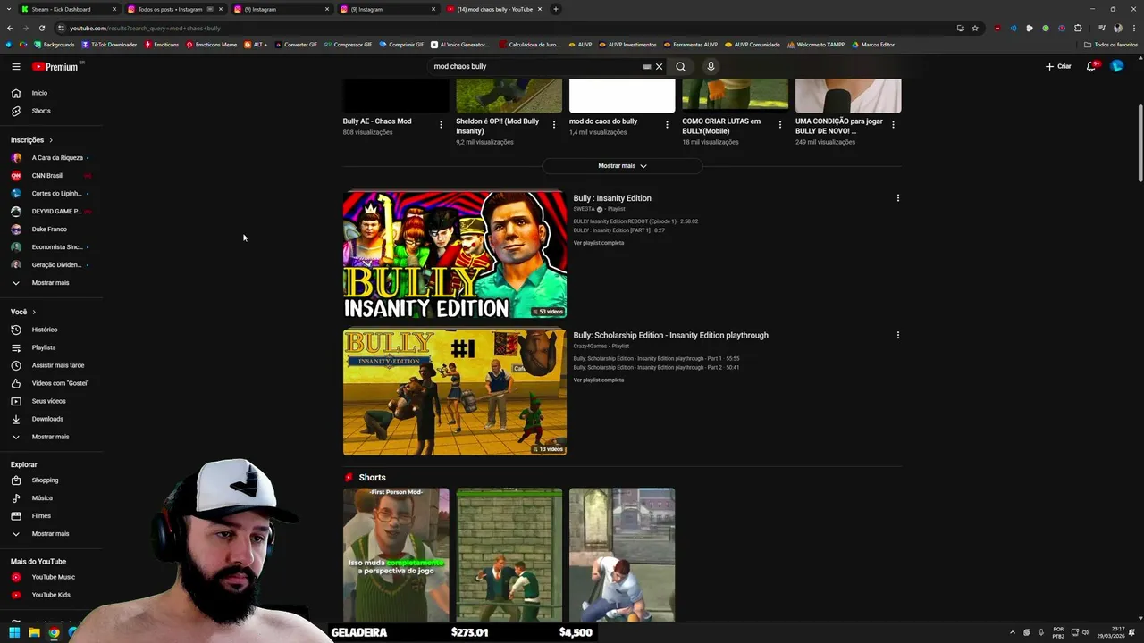
Task: Expand Mostrar mais under Inscrições
Action: tap(50, 283)
